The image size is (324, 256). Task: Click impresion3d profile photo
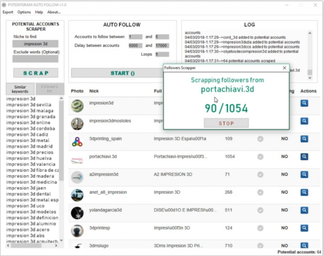click(x=77, y=106)
